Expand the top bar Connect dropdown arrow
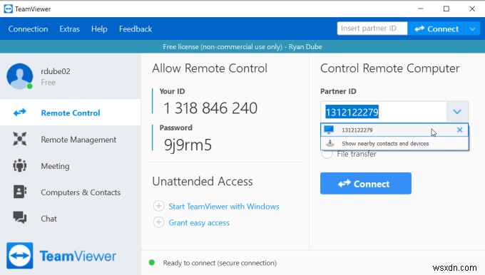Image resolution: width=485 pixels, height=275 pixels. tap(472, 29)
